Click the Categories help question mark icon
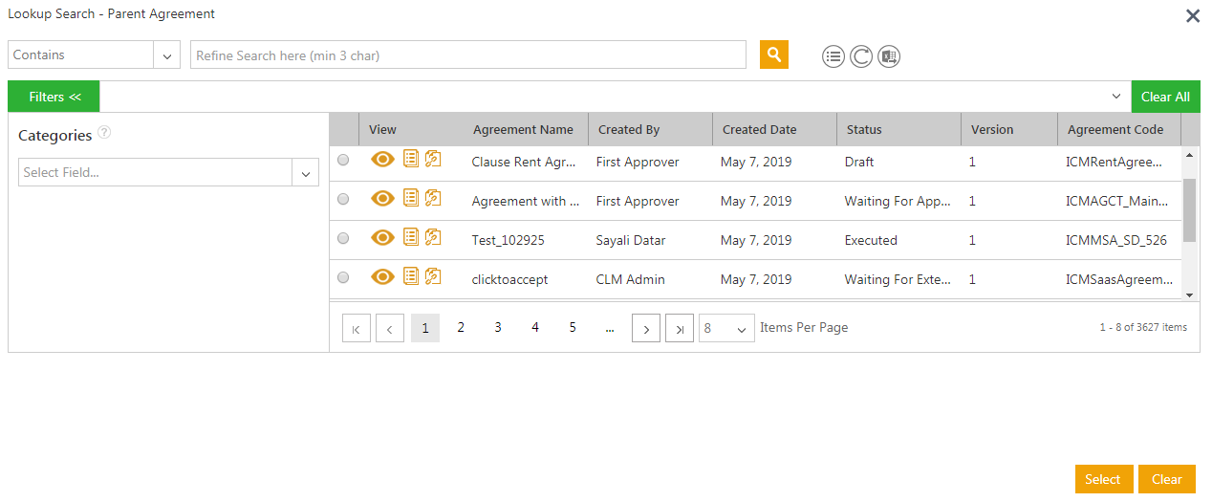This screenshot has width=1212, height=502. point(104,133)
